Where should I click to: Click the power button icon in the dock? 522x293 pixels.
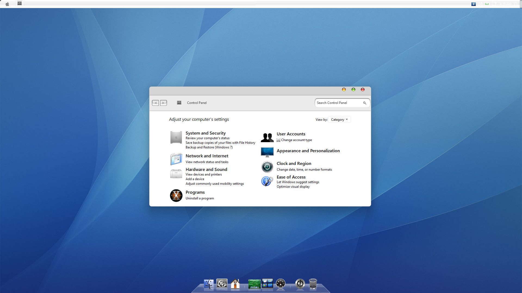(300, 284)
